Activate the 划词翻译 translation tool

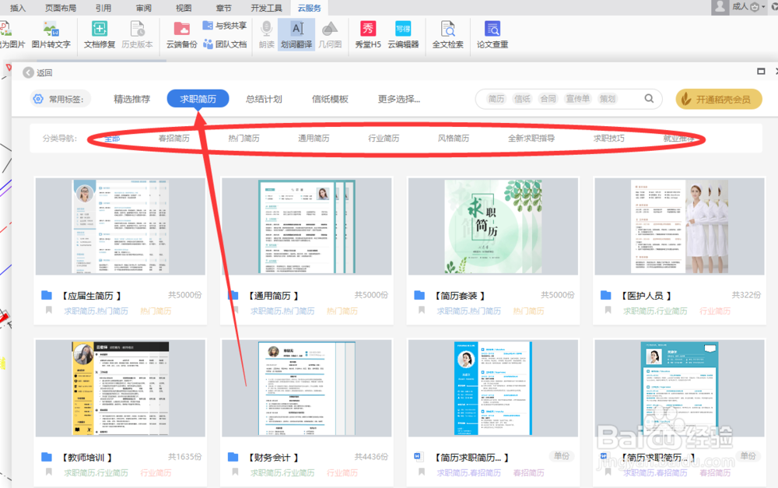pyautogui.click(x=298, y=35)
